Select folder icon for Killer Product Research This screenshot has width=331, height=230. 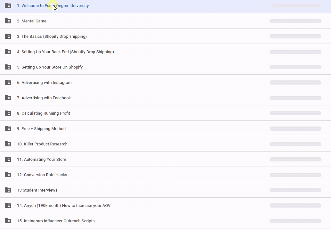[8, 144]
